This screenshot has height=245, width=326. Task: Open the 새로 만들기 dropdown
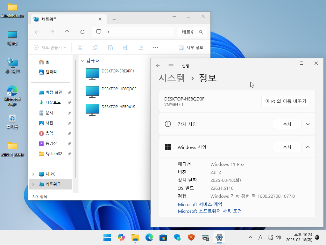[x=50, y=48]
